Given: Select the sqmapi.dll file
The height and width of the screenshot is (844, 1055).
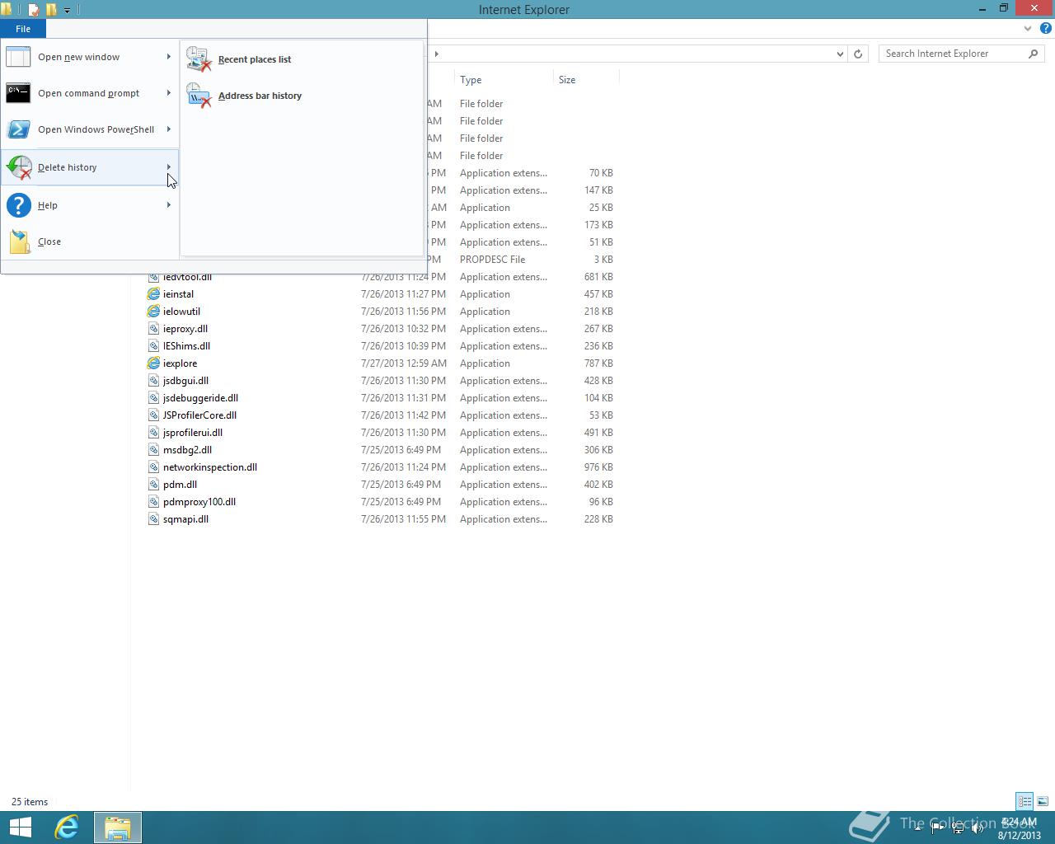Looking at the screenshot, I should pyautogui.click(x=185, y=519).
